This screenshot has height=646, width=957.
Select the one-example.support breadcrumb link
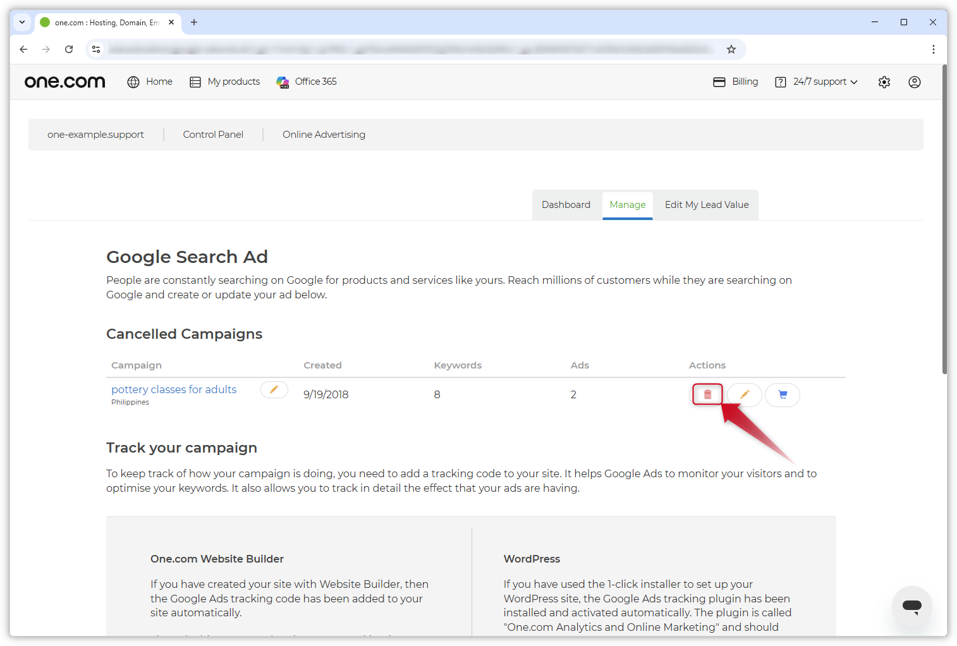95,134
